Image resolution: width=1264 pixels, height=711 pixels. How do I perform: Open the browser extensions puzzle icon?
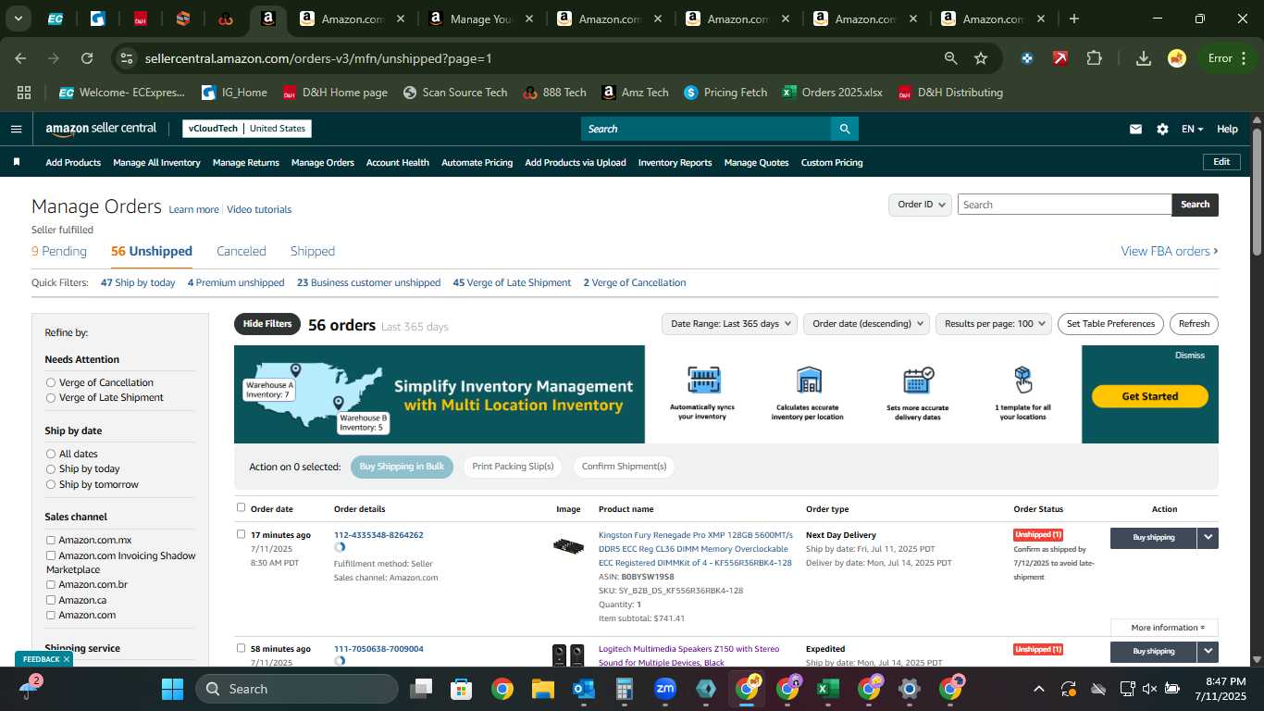tap(1094, 58)
